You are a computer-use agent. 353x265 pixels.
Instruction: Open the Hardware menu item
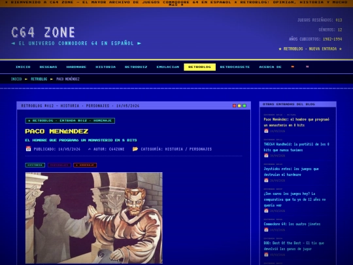(76, 67)
